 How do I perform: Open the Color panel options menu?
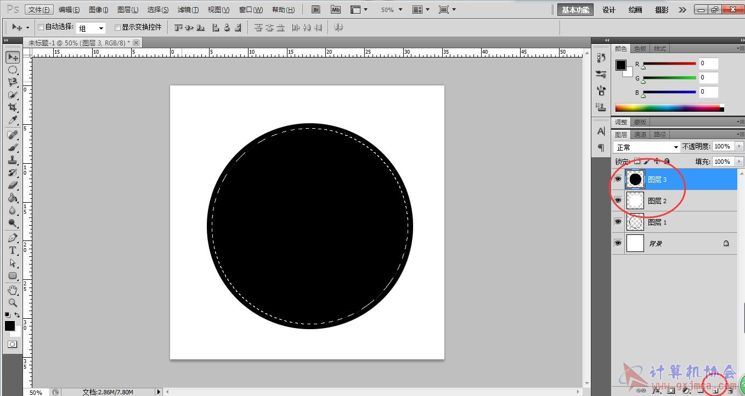point(741,49)
